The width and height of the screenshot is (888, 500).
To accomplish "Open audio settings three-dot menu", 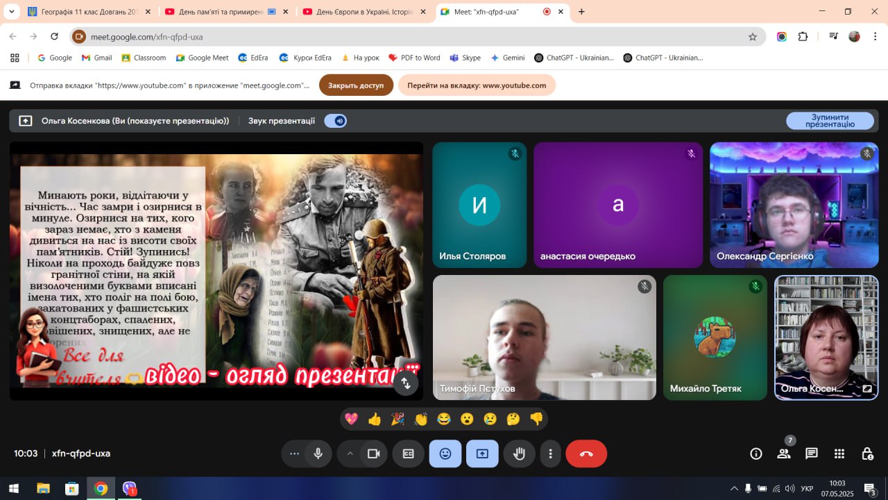I will point(294,454).
